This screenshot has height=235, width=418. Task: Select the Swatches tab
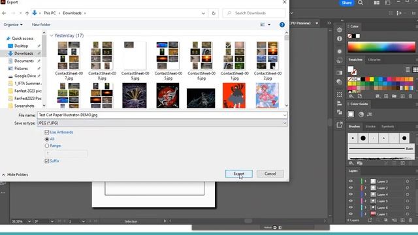tap(355, 59)
